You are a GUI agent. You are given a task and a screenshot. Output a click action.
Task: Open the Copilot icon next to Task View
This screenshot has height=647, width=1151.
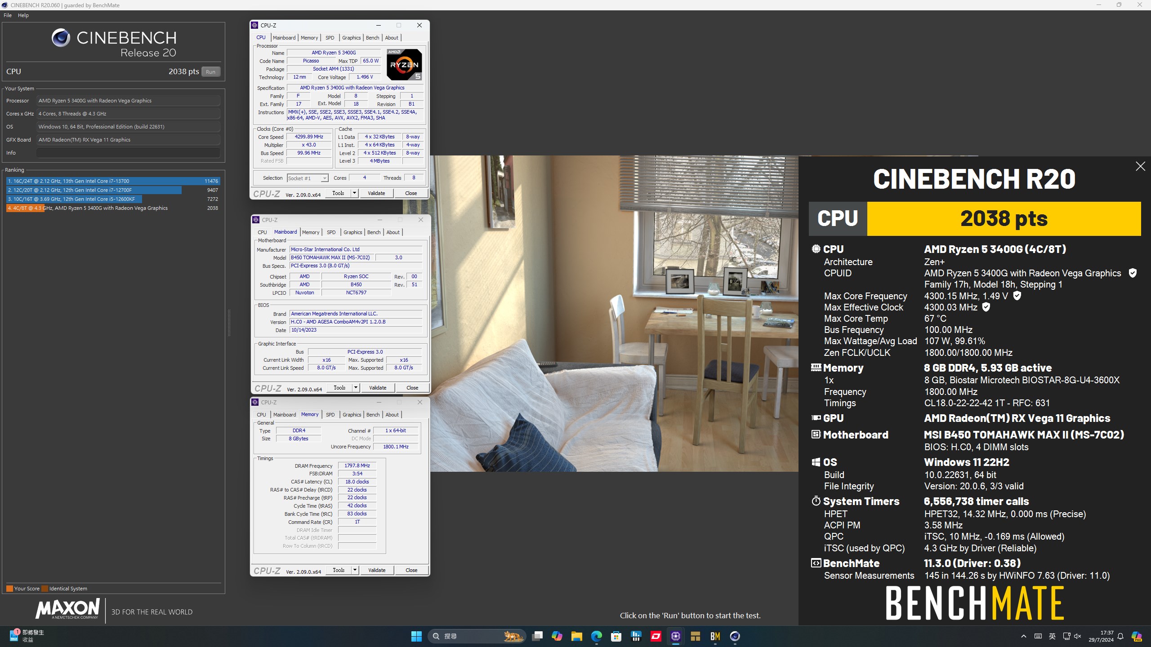[557, 636]
